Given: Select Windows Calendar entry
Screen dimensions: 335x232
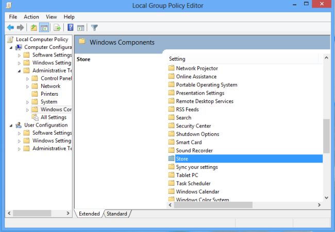Looking at the screenshot, I should coord(197,191).
